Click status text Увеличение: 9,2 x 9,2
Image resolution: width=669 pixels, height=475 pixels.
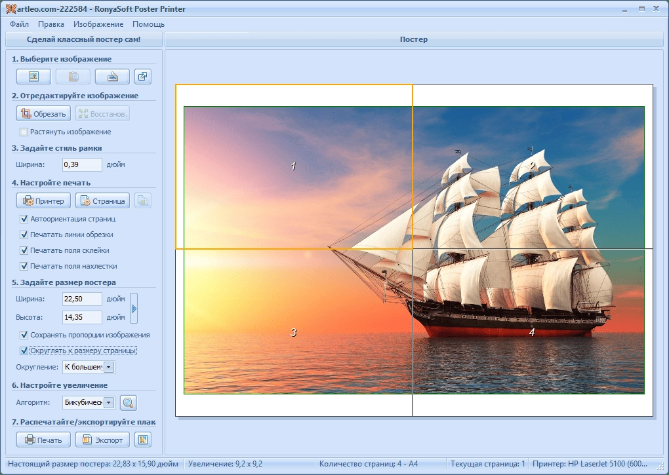[225, 464]
